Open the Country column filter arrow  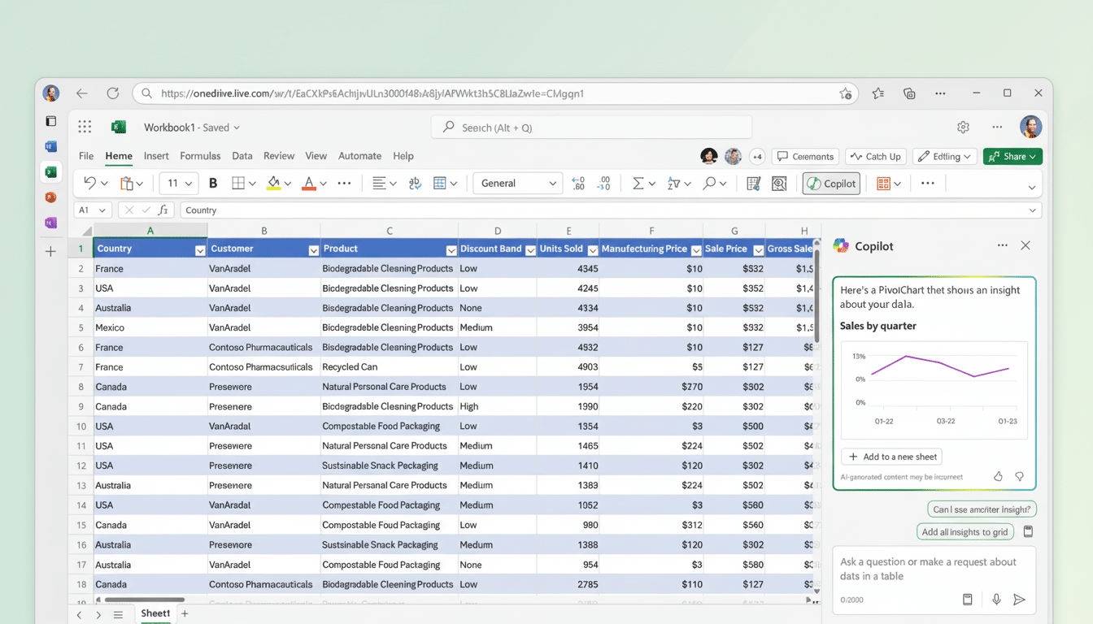[x=200, y=249]
